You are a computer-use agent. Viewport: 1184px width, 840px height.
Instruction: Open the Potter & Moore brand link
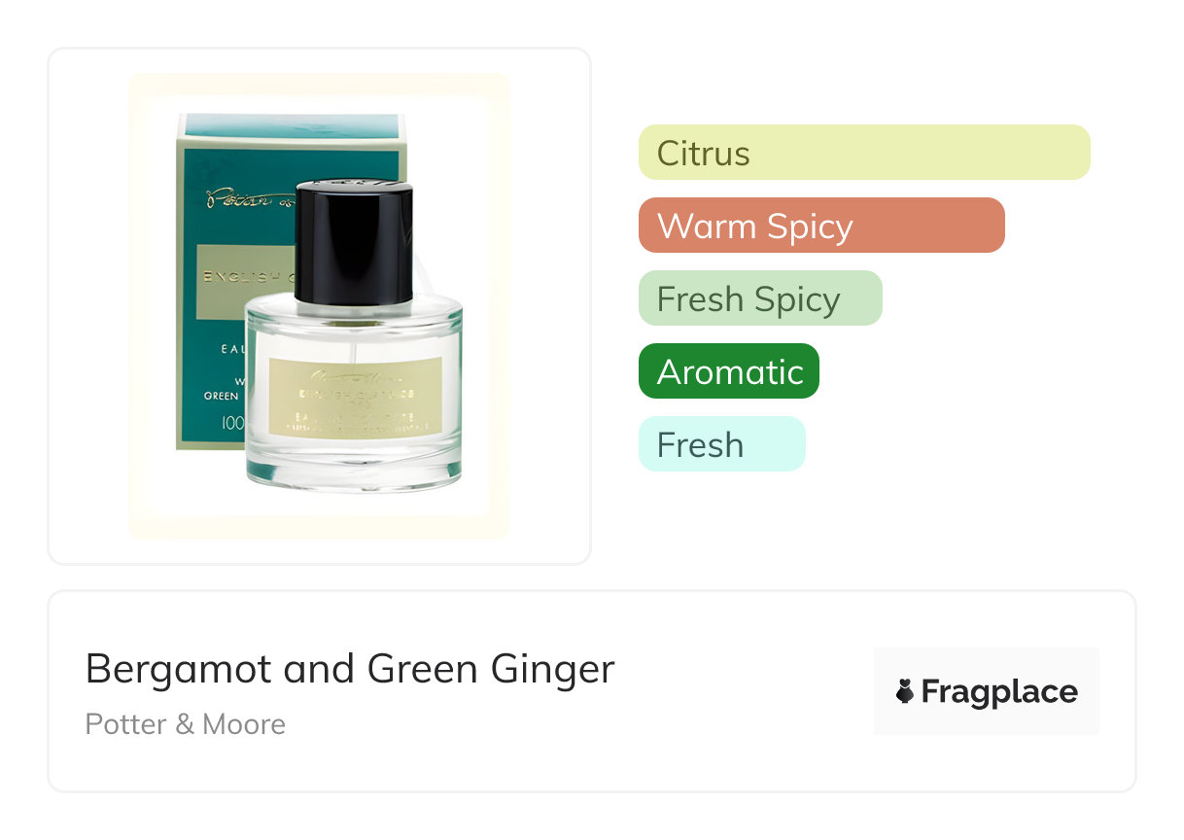pos(186,724)
